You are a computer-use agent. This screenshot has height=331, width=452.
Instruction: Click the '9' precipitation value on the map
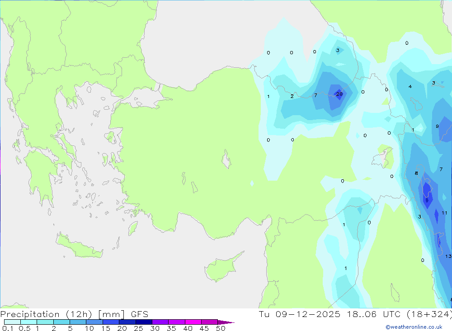437,126
